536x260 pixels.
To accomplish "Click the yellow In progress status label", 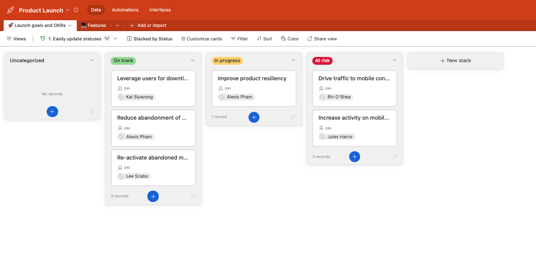I will pyautogui.click(x=227, y=61).
